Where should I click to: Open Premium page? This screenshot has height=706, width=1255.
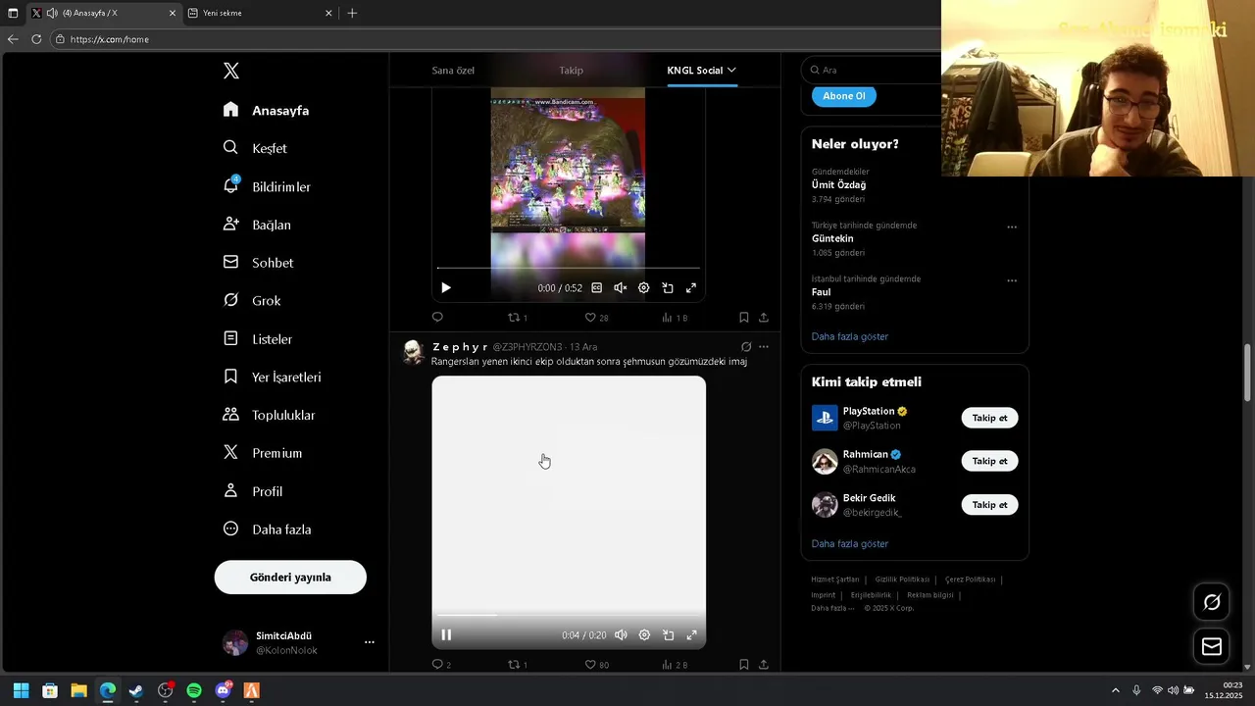point(262,453)
